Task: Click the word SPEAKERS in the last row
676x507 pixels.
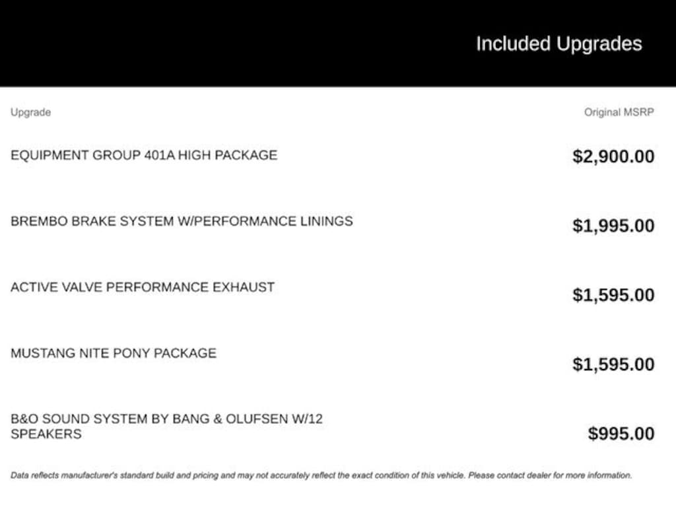Action: [46, 434]
